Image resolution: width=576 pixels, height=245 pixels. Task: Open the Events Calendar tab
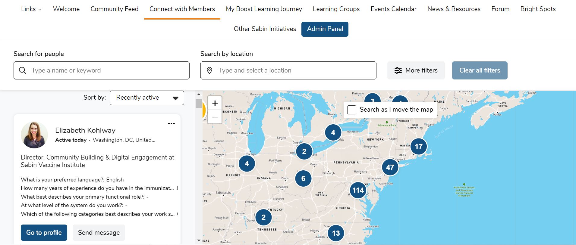(x=393, y=9)
